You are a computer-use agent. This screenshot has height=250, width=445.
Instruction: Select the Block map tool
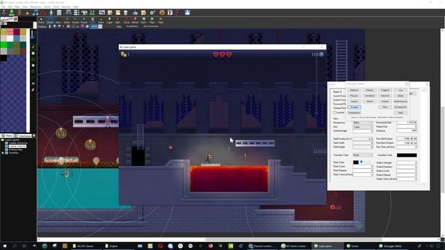tap(135, 20)
